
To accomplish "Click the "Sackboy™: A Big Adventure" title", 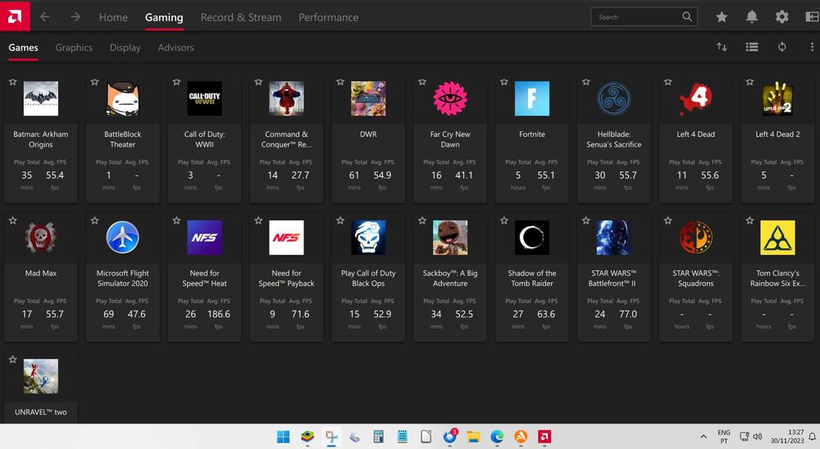I will pos(450,278).
